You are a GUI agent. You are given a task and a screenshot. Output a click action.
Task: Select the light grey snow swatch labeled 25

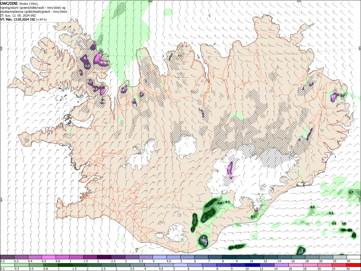point(340,257)
